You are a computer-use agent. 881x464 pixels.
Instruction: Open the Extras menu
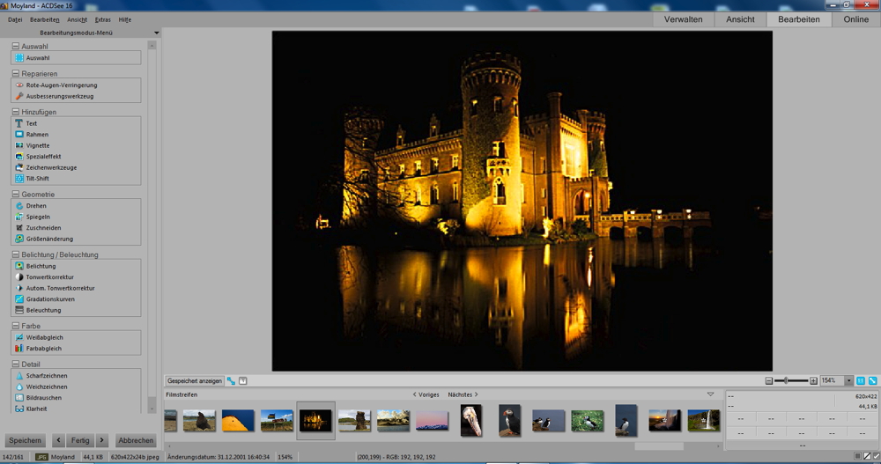pos(103,19)
